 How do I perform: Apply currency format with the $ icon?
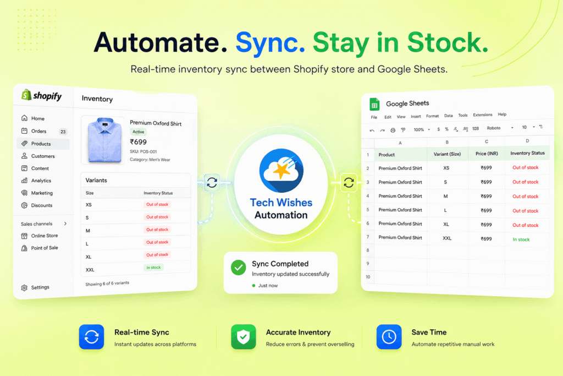[x=438, y=129]
